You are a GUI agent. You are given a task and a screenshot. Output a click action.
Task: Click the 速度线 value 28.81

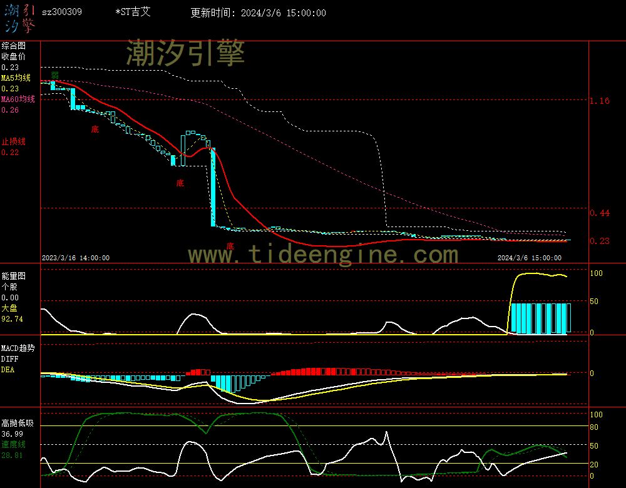click(12, 455)
